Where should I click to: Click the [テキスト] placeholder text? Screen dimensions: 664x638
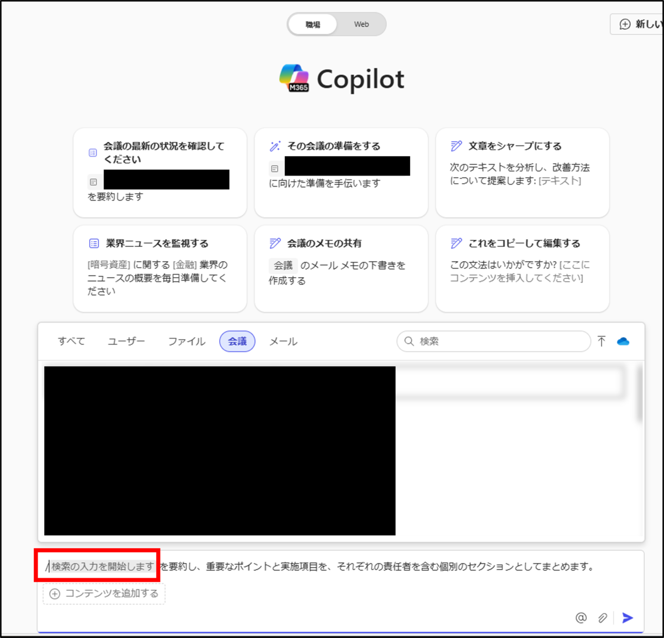pos(560,181)
